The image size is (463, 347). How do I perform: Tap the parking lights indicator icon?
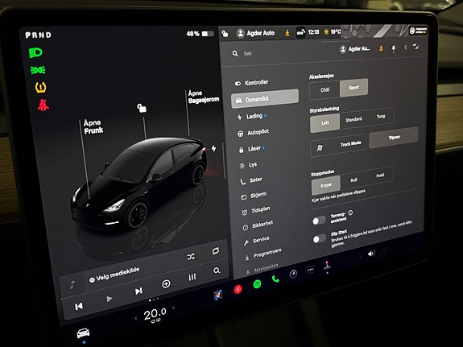38,70
